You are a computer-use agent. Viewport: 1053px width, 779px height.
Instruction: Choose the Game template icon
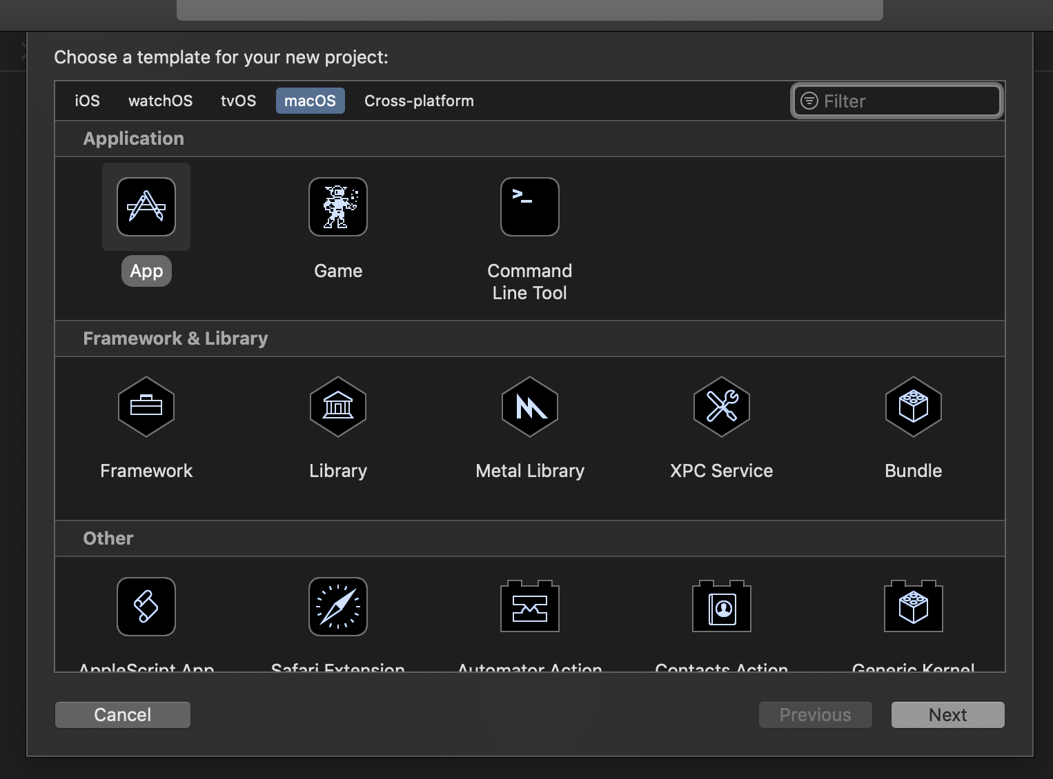(338, 207)
